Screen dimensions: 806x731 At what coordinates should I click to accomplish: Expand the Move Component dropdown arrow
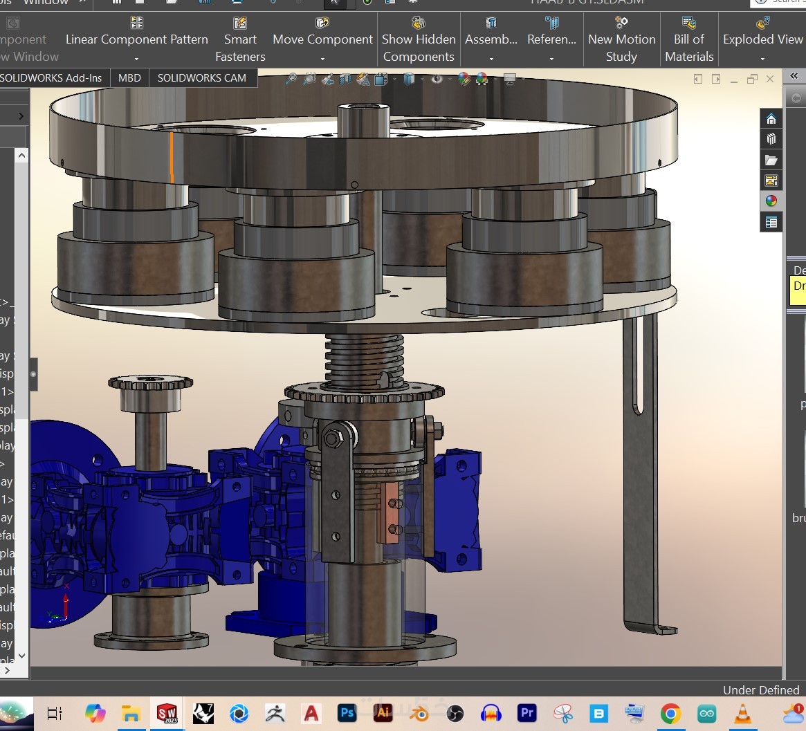point(322,59)
